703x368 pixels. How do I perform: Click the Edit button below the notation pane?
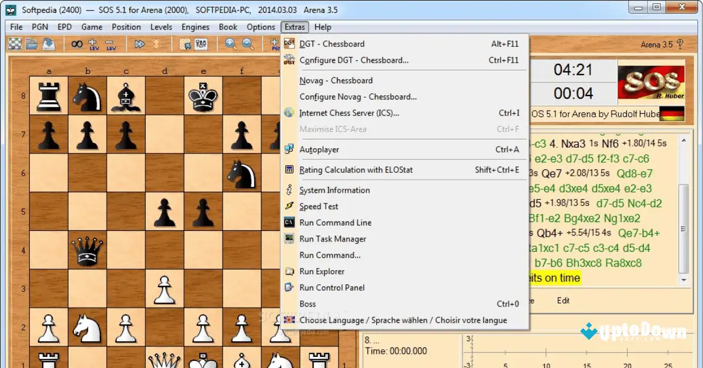[x=563, y=301]
